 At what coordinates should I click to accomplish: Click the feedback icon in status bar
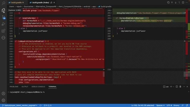tap(183, 106)
